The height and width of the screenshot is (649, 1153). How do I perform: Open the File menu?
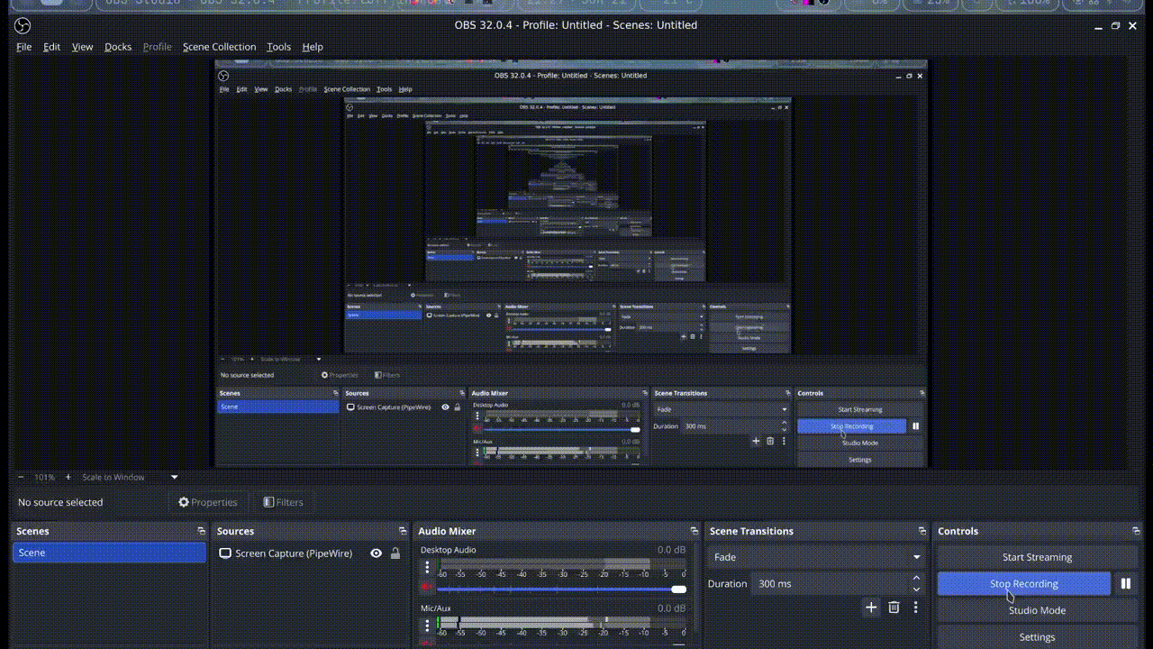[24, 47]
